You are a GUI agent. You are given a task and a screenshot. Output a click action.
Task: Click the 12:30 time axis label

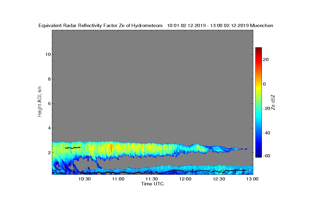[x=219, y=179]
